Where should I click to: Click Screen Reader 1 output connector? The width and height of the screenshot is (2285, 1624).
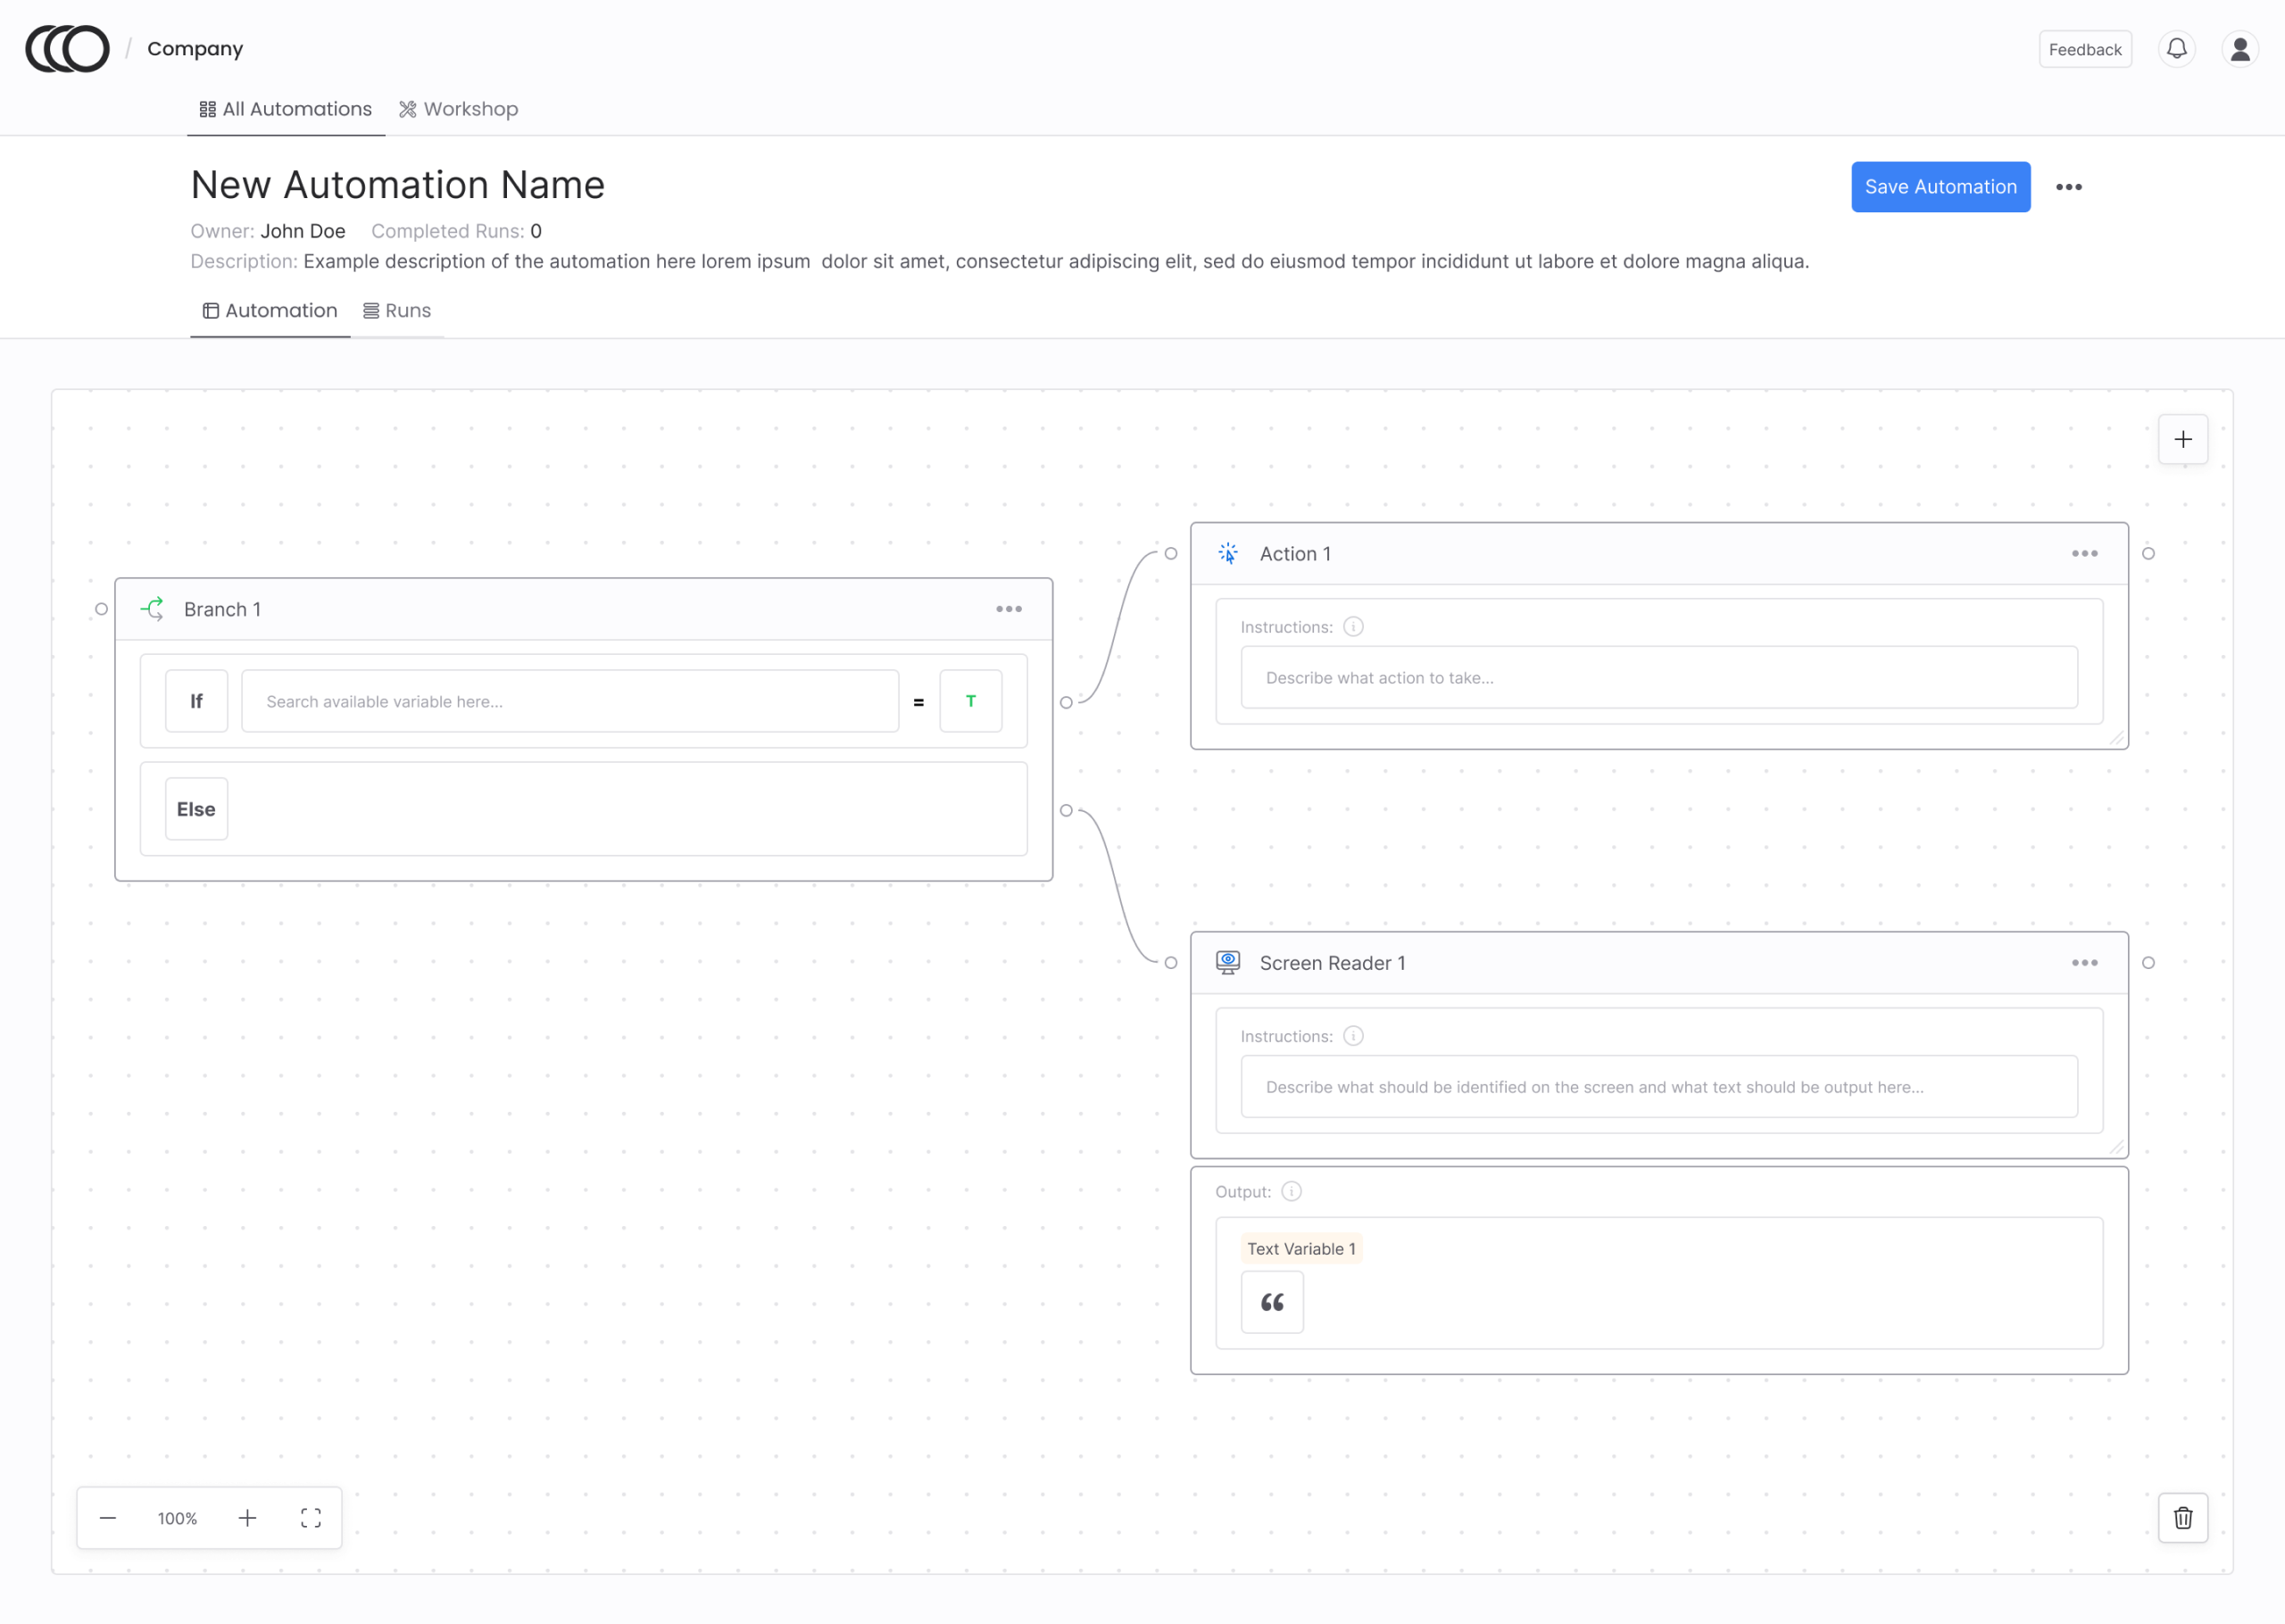2148,963
